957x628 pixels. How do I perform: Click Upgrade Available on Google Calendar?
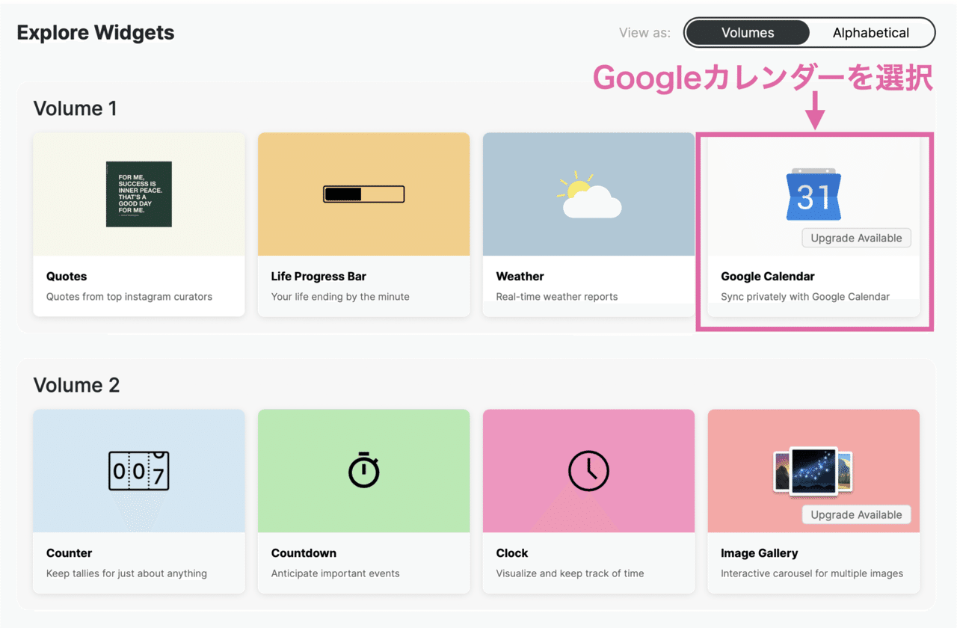coord(856,238)
